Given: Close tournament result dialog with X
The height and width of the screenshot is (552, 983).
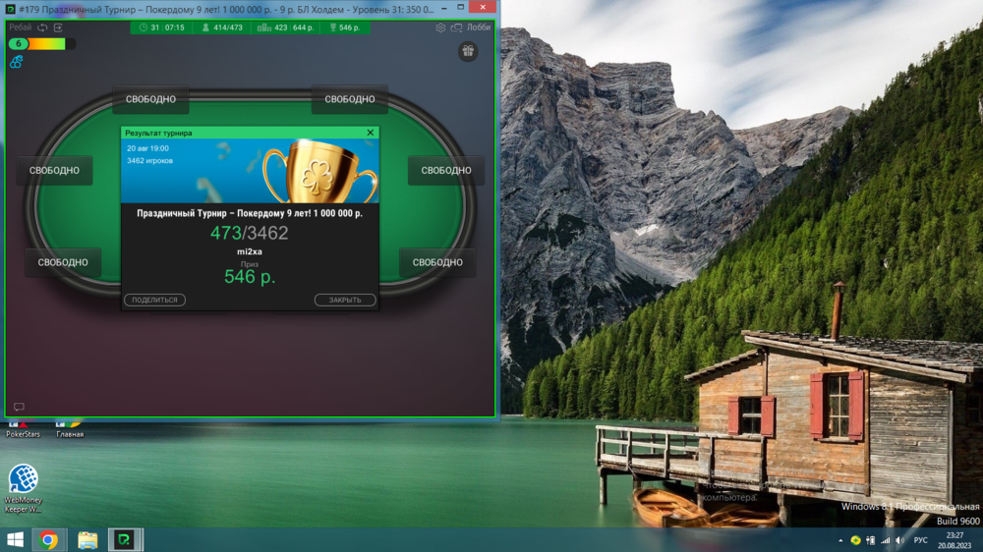Looking at the screenshot, I should pos(371,133).
